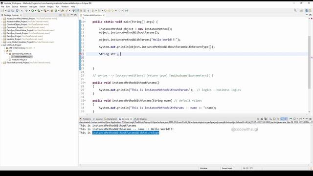
Task: Click the Java perspective icon at top right
Action: pos(307,11)
